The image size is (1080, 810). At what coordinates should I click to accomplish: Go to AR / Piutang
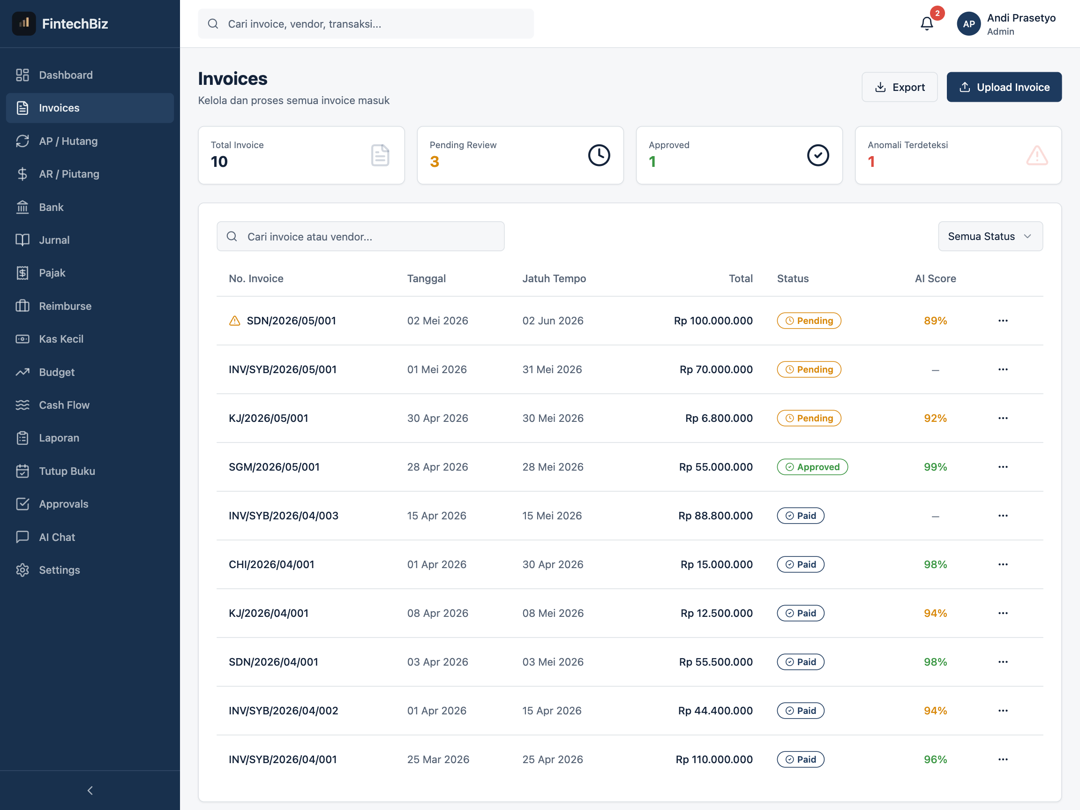point(90,174)
